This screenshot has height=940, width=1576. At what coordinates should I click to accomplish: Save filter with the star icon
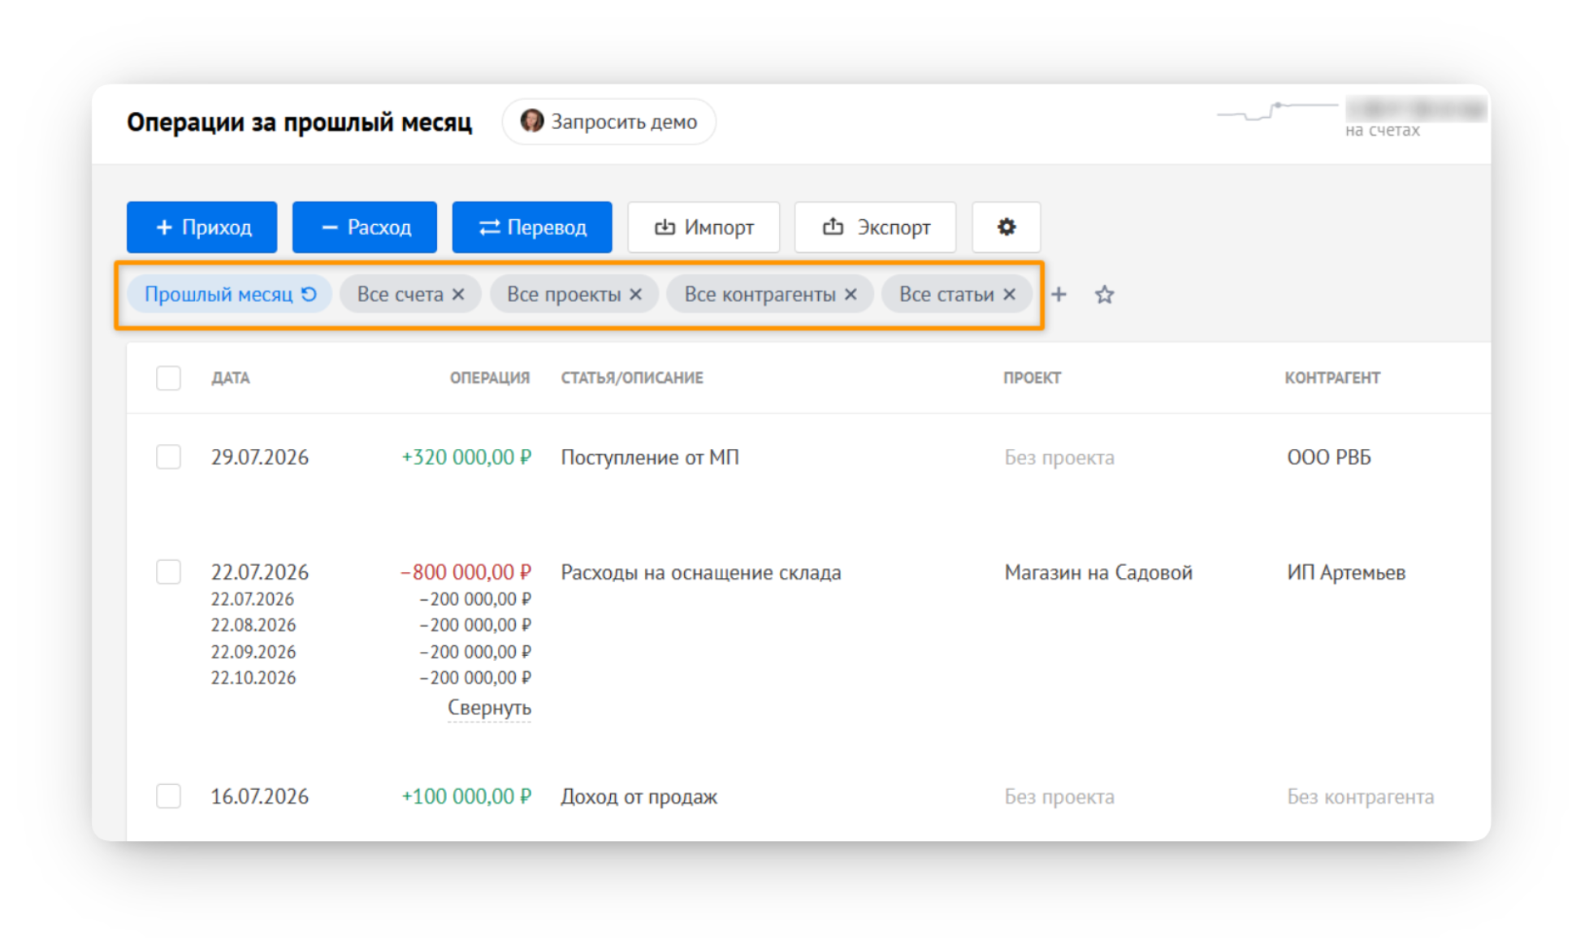(1104, 295)
